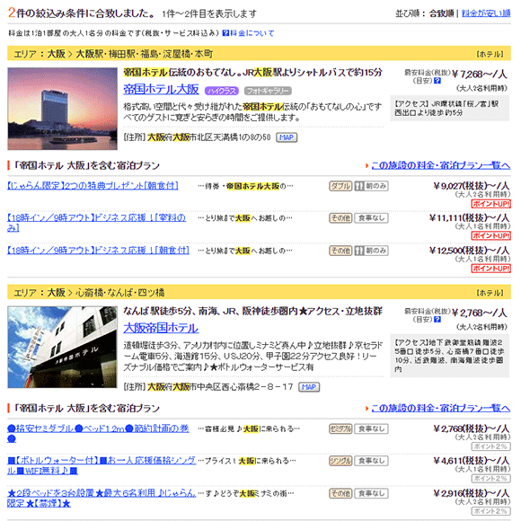Sort results by 料金が安い順

pos(486,13)
